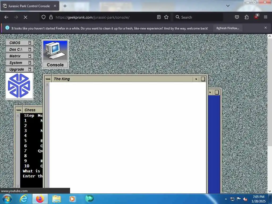This screenshot has width=272, height=204.
Task: Launch Internet Explorer from taskbar
Action: 24,199
